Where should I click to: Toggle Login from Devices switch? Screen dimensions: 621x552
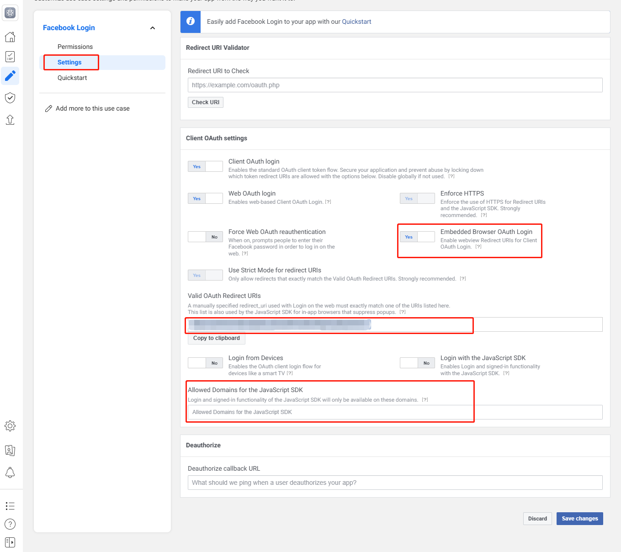coord(205,363)
